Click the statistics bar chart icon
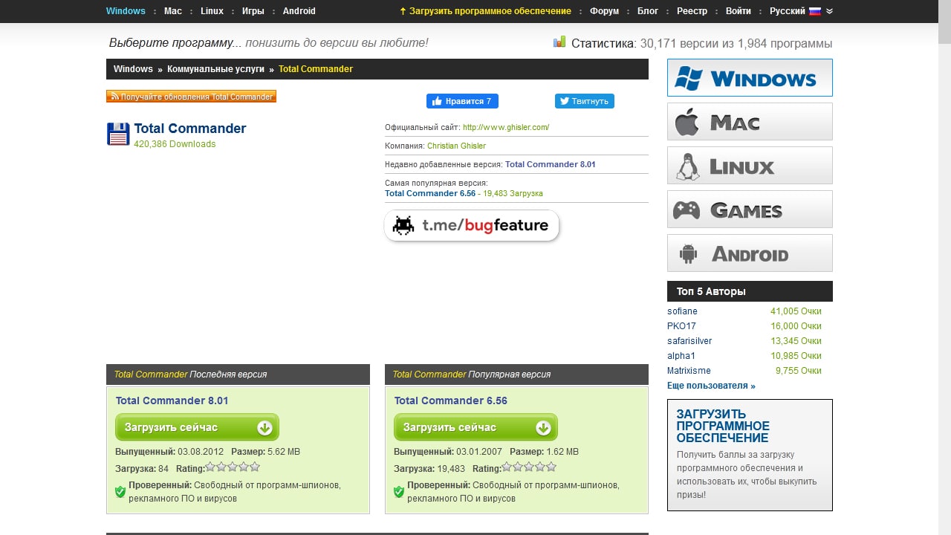 point(559,42)
